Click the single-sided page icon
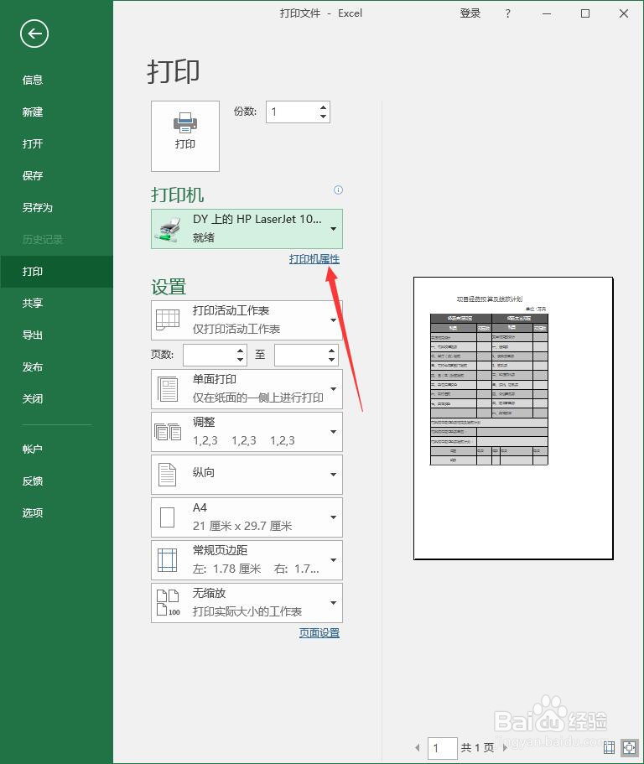The width and height of the screenshot is (644, 764). (x=168, y=389)
